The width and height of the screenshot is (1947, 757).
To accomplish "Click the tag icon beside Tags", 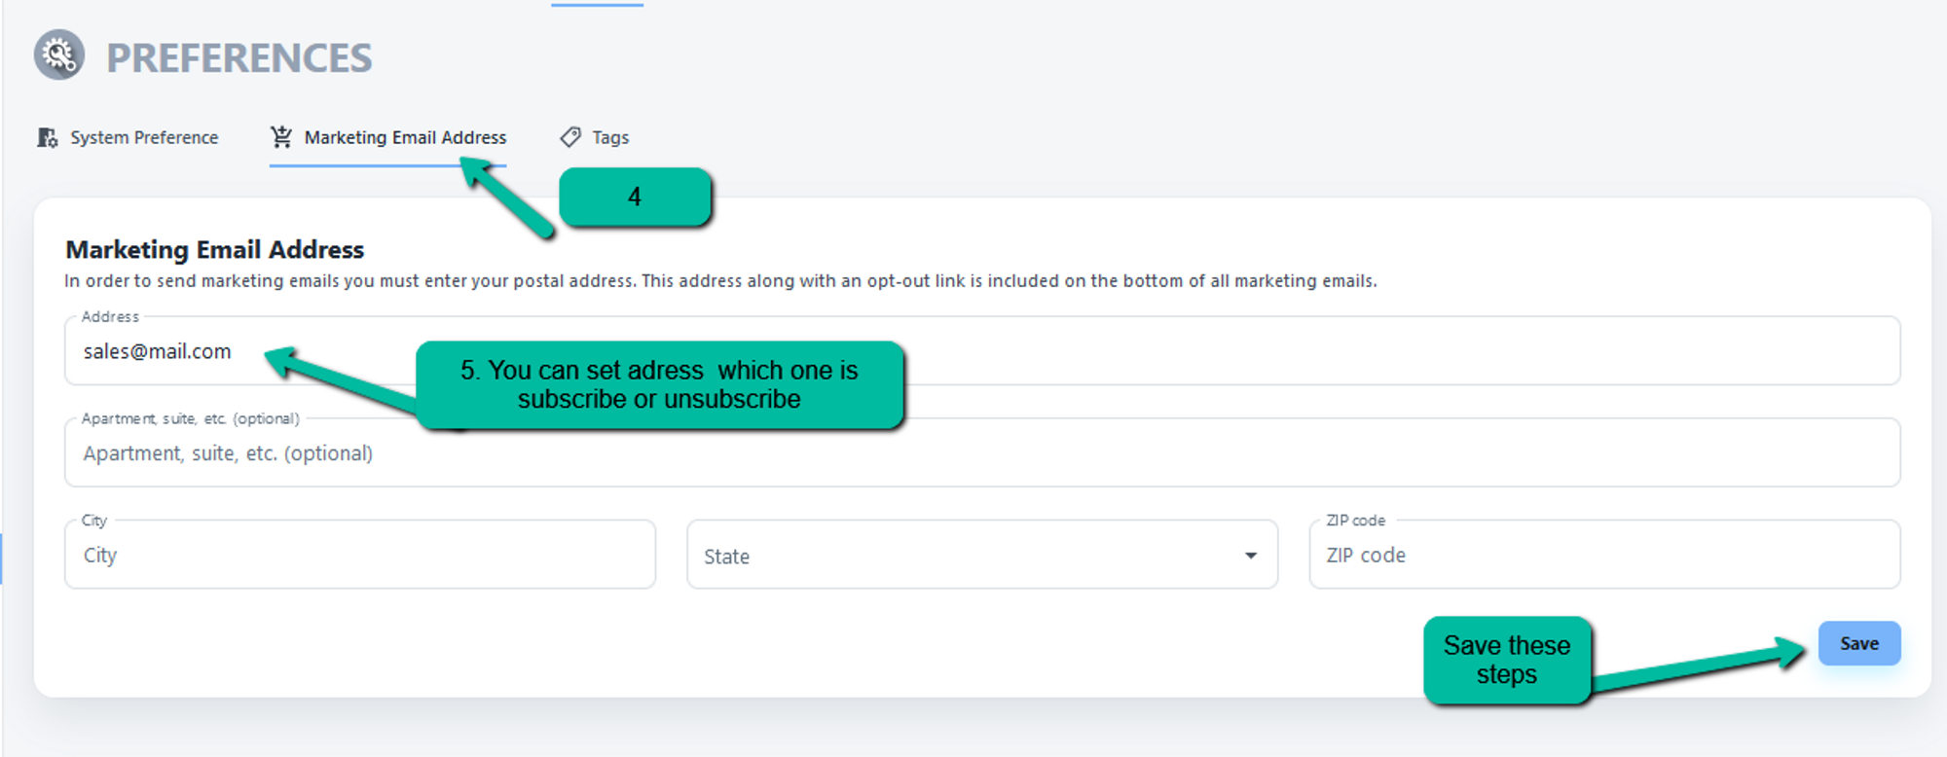I will point(570,137).
